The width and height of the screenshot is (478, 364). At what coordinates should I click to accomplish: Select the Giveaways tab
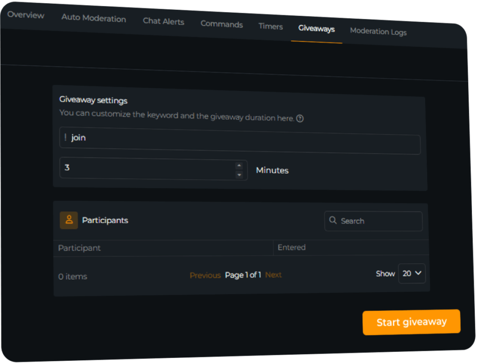[316, 29]
